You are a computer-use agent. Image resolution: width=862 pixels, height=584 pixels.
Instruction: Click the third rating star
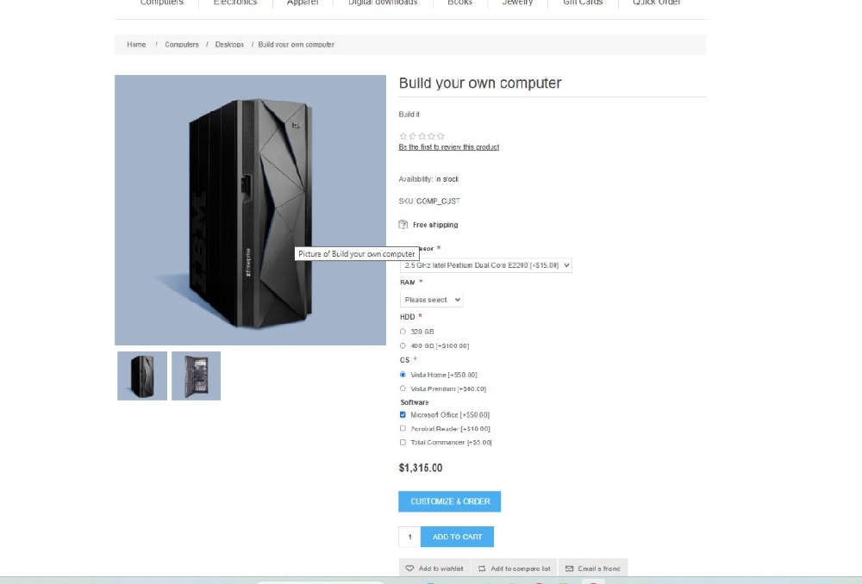(420, 135)
